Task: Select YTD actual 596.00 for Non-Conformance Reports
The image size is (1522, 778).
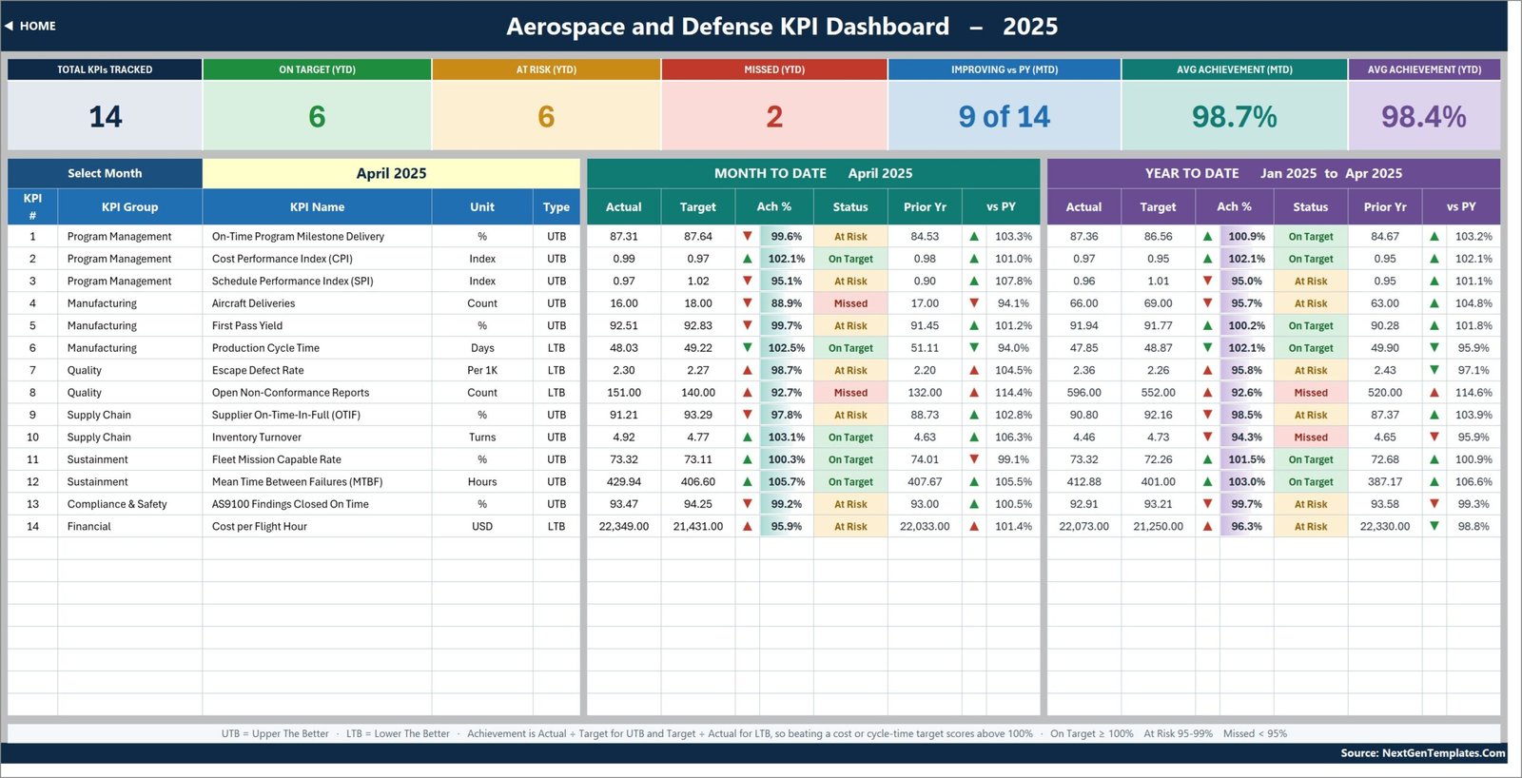Action: pos(1083,392)
